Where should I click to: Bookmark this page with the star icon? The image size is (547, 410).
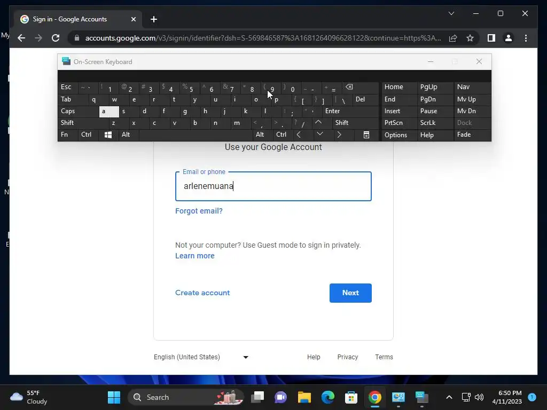(x=470, y=38)
